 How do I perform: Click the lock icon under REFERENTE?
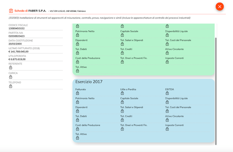point(10,67)
